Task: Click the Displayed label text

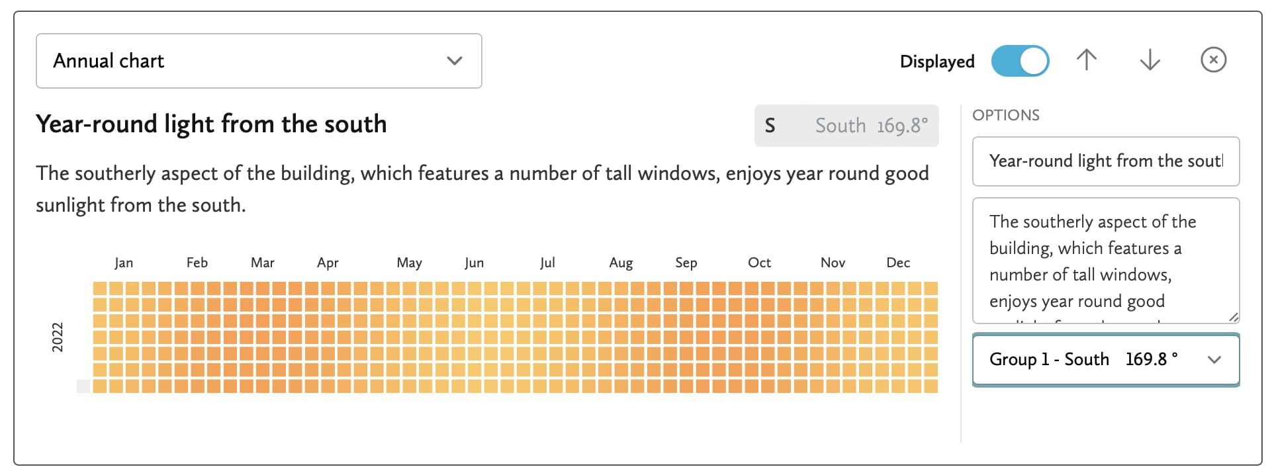Action: (936, 62)
